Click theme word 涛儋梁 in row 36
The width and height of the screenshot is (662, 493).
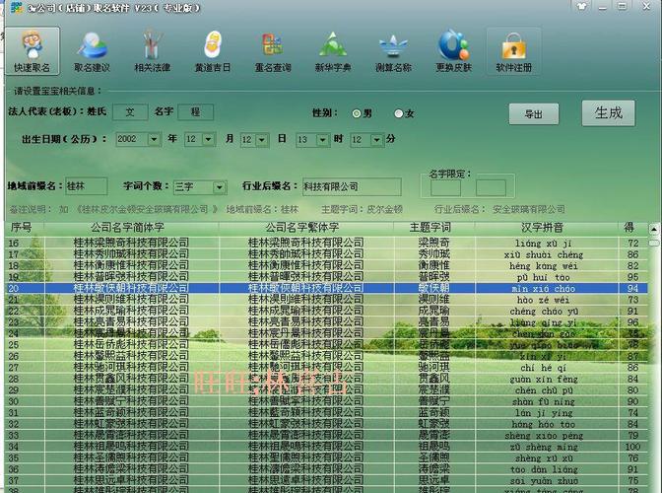pos(434,469)
